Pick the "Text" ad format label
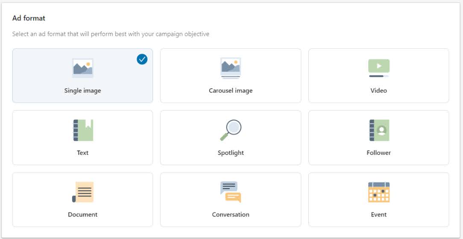Viewport: 463px width, 239px height. point(83,152)
